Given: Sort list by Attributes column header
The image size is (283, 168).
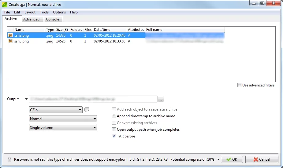Looking at the screenshot, I should 136,30.
